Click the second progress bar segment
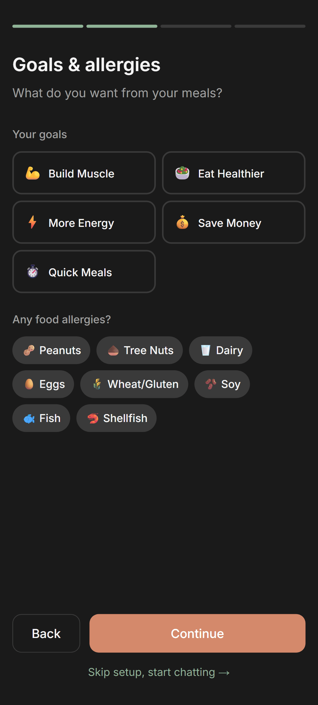 (122, 26)
